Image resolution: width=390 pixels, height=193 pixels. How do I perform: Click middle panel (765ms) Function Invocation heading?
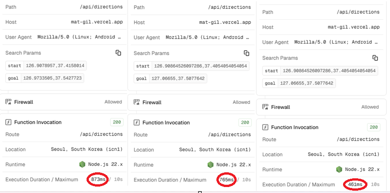(x=166, y=122)
